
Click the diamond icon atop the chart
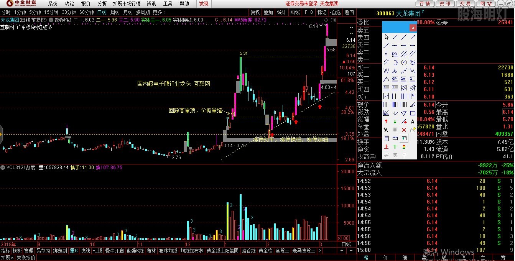[x=326, y=20]
